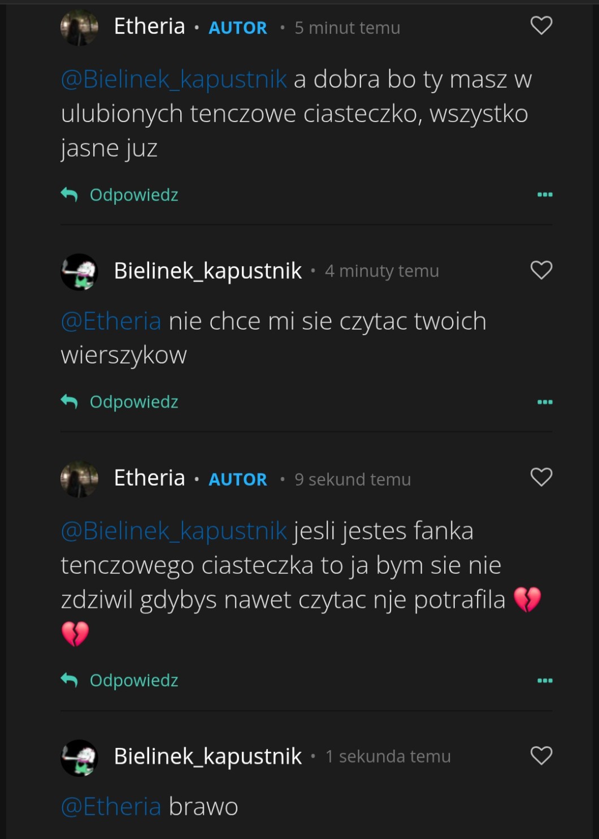Open Bielinek_kapustnik's avatar on the brawo comment

point(80,758)
